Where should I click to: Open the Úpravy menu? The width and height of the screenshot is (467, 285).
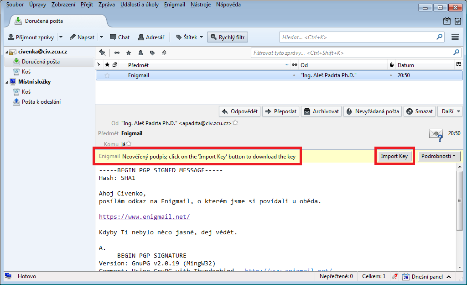(x=37, y=5)
